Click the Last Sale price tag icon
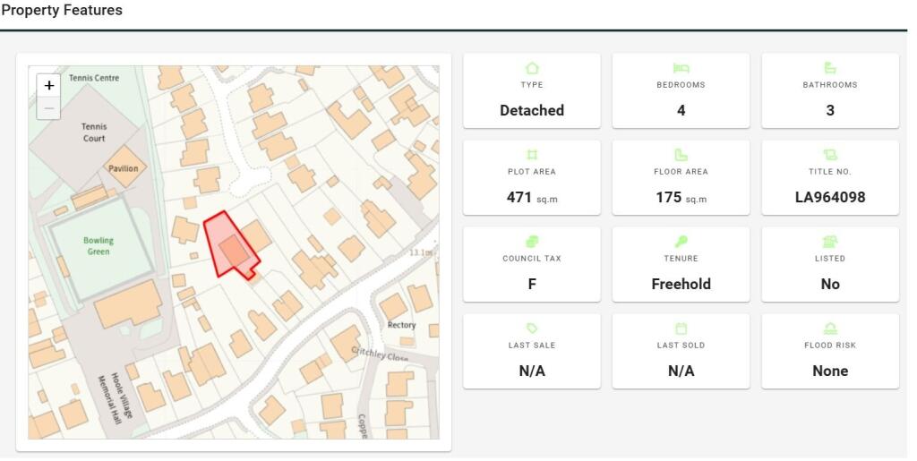The width and height of the screenshot is (917, 461). tap(532, 329)
